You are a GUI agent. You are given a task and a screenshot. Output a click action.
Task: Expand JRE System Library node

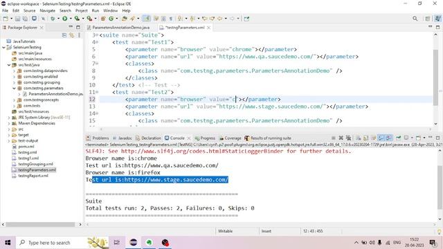(x=9, y=118)
